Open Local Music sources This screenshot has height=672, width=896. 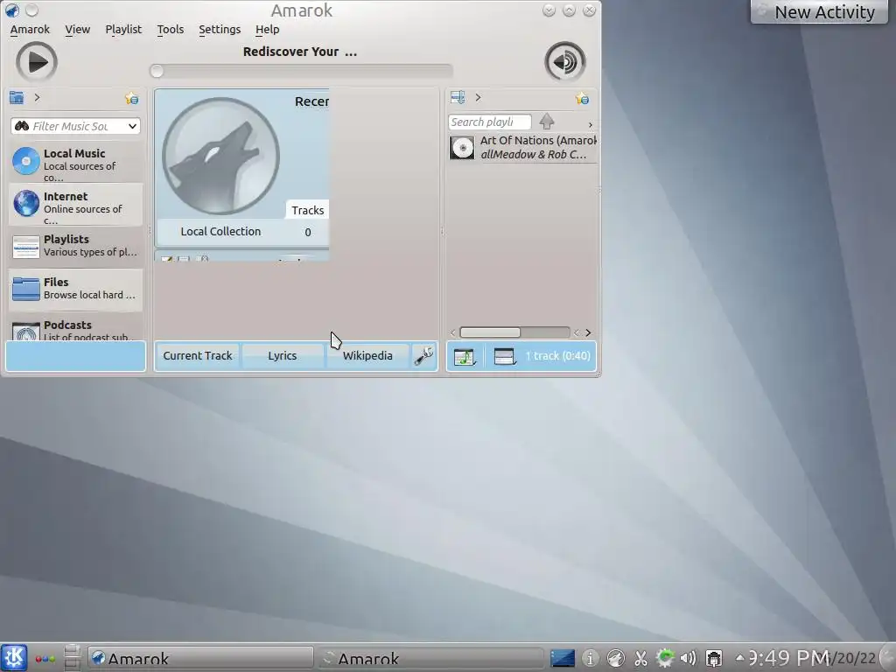(75, 162)
